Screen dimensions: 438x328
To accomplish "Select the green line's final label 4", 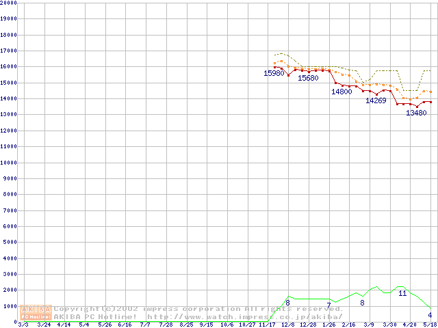I will click(430, 315).
